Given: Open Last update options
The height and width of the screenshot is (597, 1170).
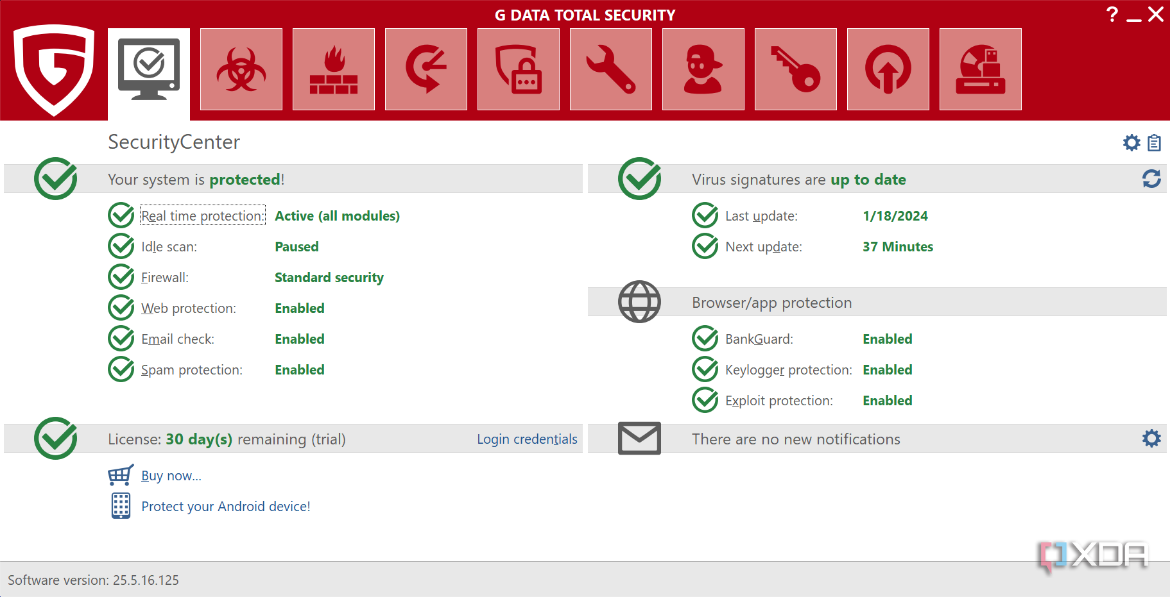Looking at the screenshot, I should [762, 216].
